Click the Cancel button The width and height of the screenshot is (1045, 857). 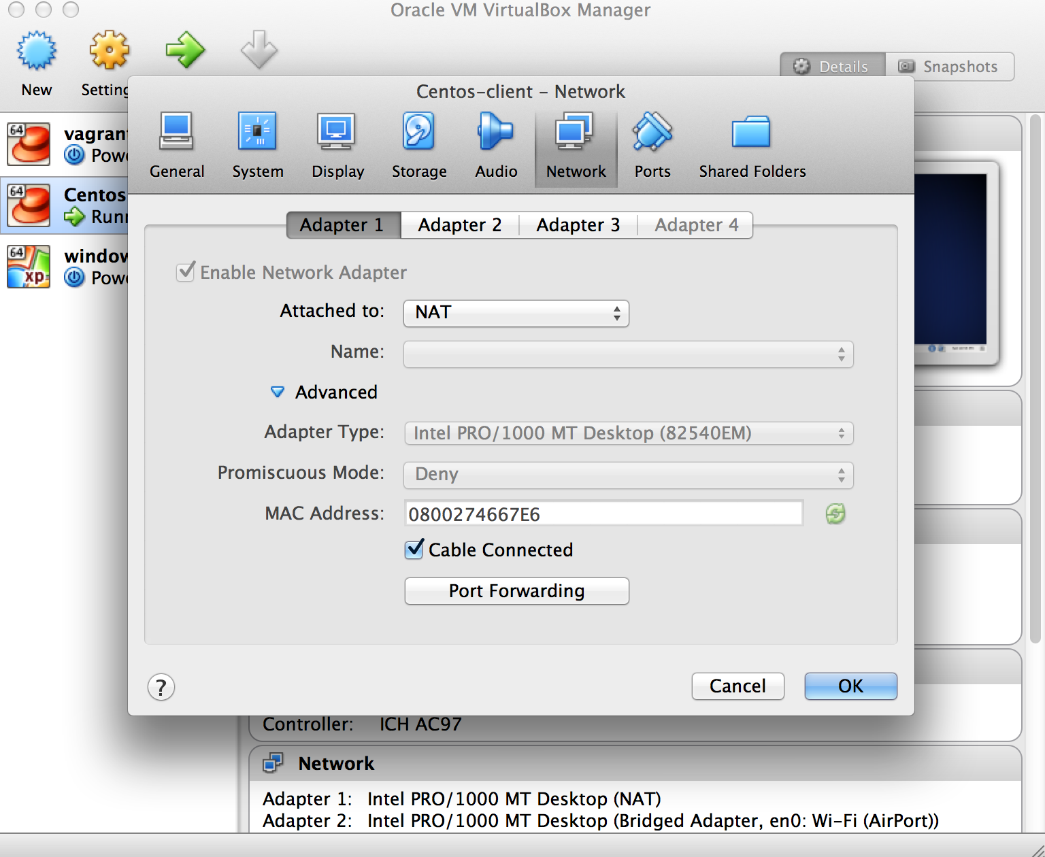click(x=737, y=686)
